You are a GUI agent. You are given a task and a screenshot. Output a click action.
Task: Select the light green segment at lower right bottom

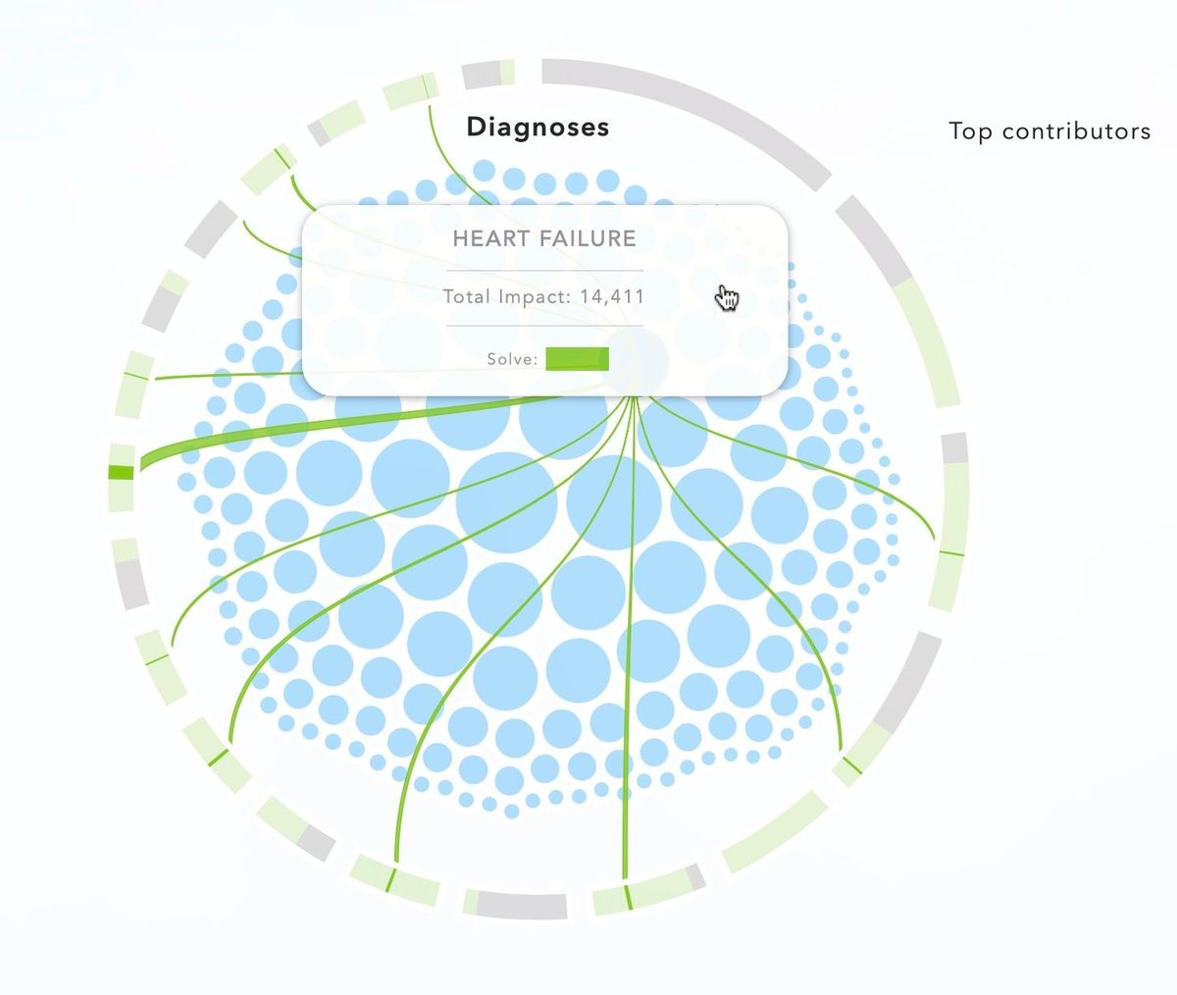coord(775,832)
